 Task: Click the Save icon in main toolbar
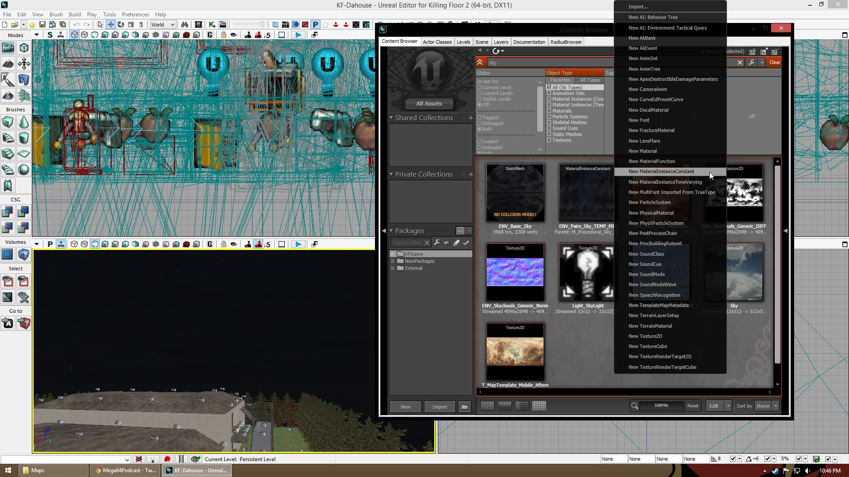click(42, 25)
